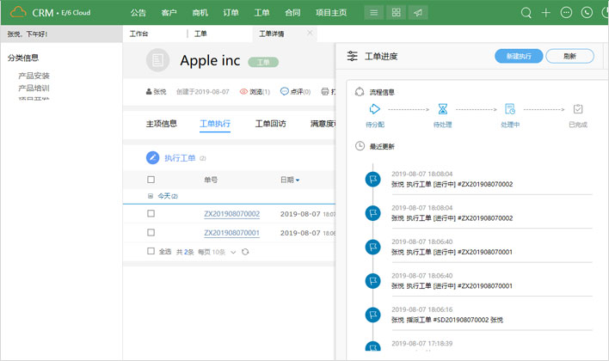This screenshot has height=361, width=609.
Task: Check the box for ZX201908070002 row
Action: click(x=151, y=213)
